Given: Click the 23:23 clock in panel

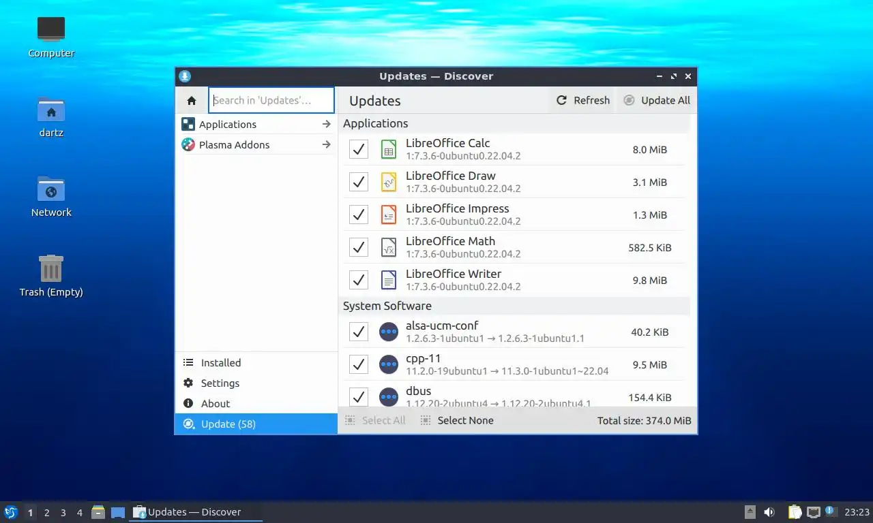Looking at the screenshot, I should (x=857, y=512).
